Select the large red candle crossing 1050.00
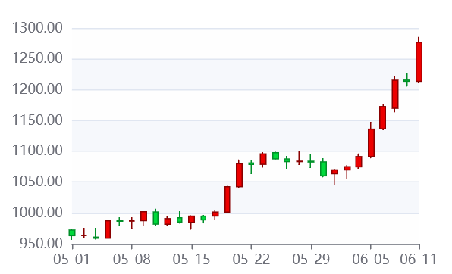Viewport: 452px width, 274px height. (x=239, y=174)
